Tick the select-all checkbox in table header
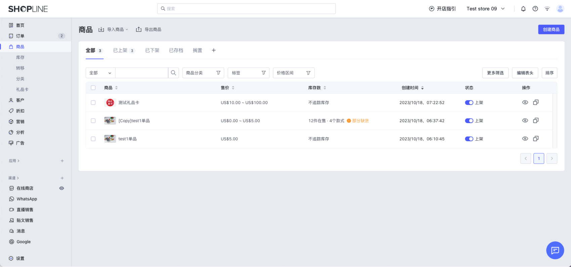This screenshot has height=267, width=571. click(x=93, y=88)
